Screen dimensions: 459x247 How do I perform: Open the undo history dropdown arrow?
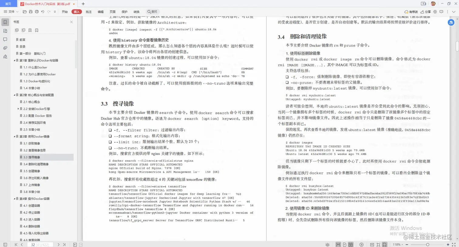55,12
